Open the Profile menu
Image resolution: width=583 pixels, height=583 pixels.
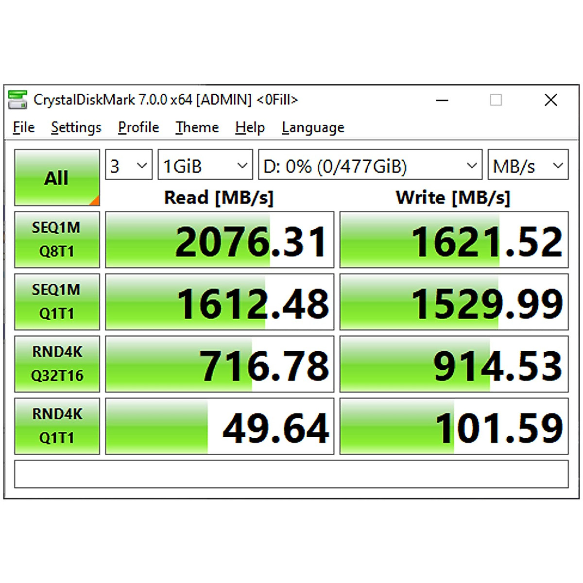pos(138,127)
